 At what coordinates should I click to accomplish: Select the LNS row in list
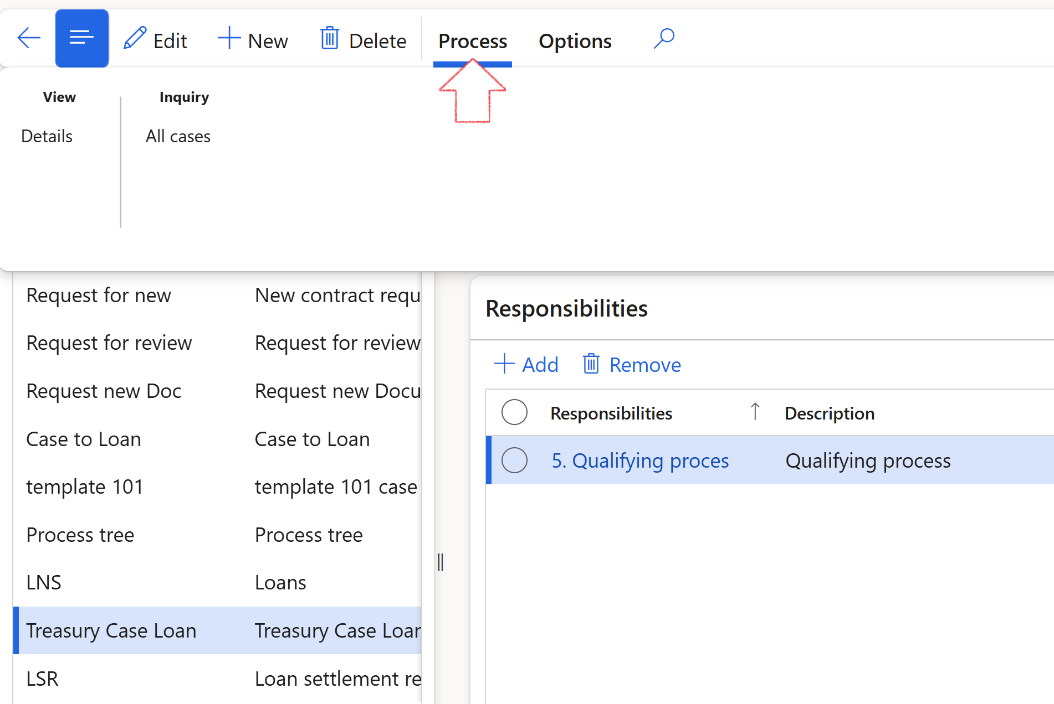click(x=44, y=583)
